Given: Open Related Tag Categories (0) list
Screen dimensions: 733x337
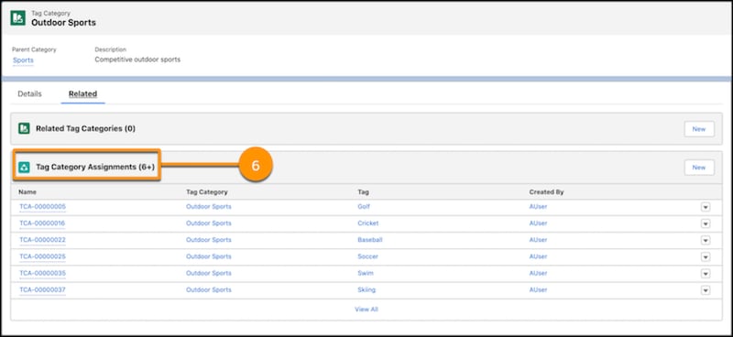Looking at the screenshot, I should [85, 128].
